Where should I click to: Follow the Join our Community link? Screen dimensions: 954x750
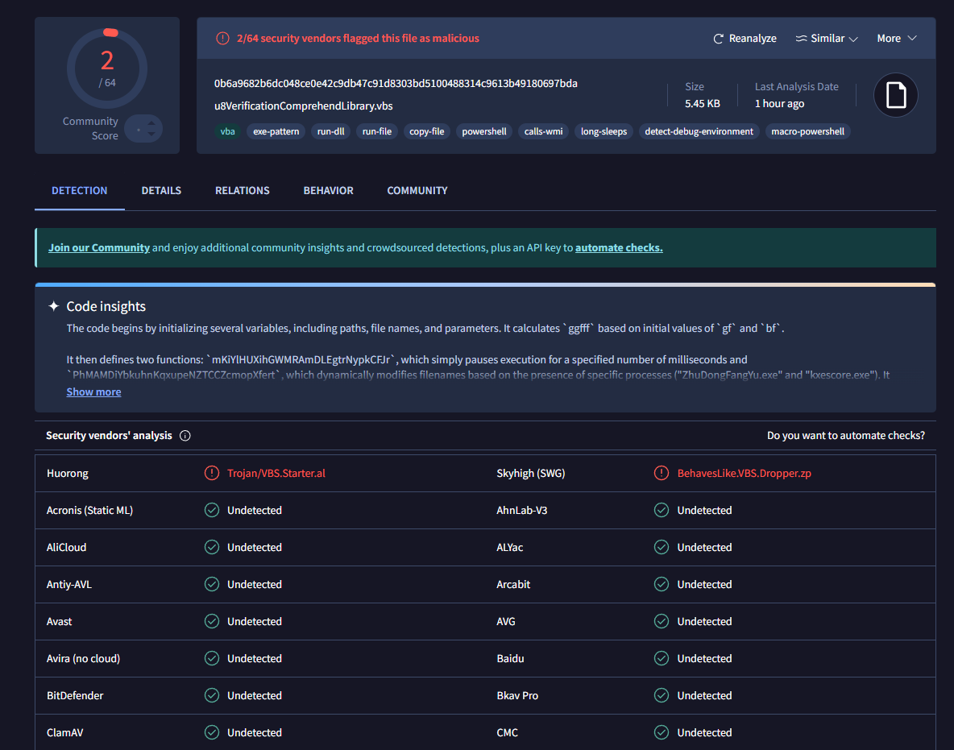coord(99,247)
